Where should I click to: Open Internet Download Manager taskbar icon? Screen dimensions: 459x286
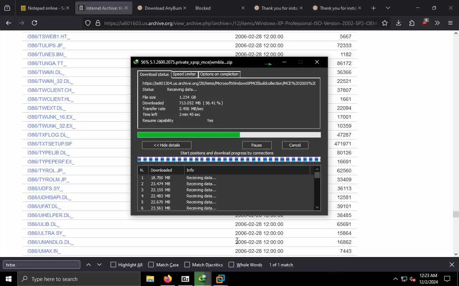click(203, 279)
